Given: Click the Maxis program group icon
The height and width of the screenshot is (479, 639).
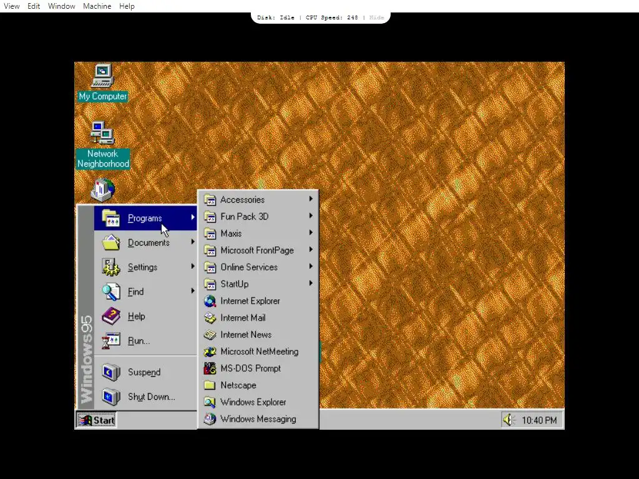Looking at the screenshot, I should 210,233.
